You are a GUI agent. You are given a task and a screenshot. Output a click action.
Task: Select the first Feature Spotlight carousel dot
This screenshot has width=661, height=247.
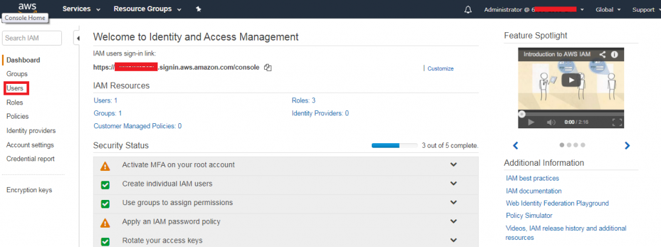coord(562,145)
